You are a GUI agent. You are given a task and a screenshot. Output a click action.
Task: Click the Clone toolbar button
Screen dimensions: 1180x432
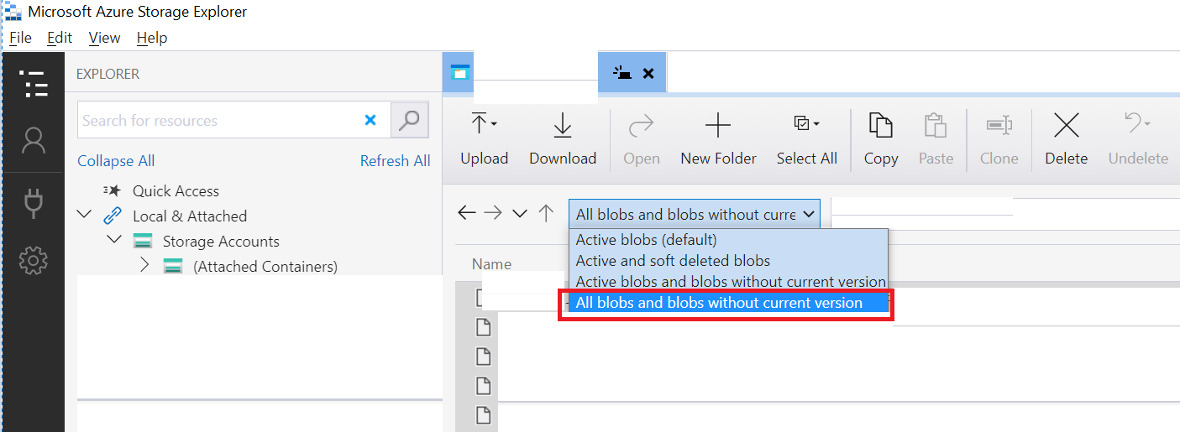999,138
